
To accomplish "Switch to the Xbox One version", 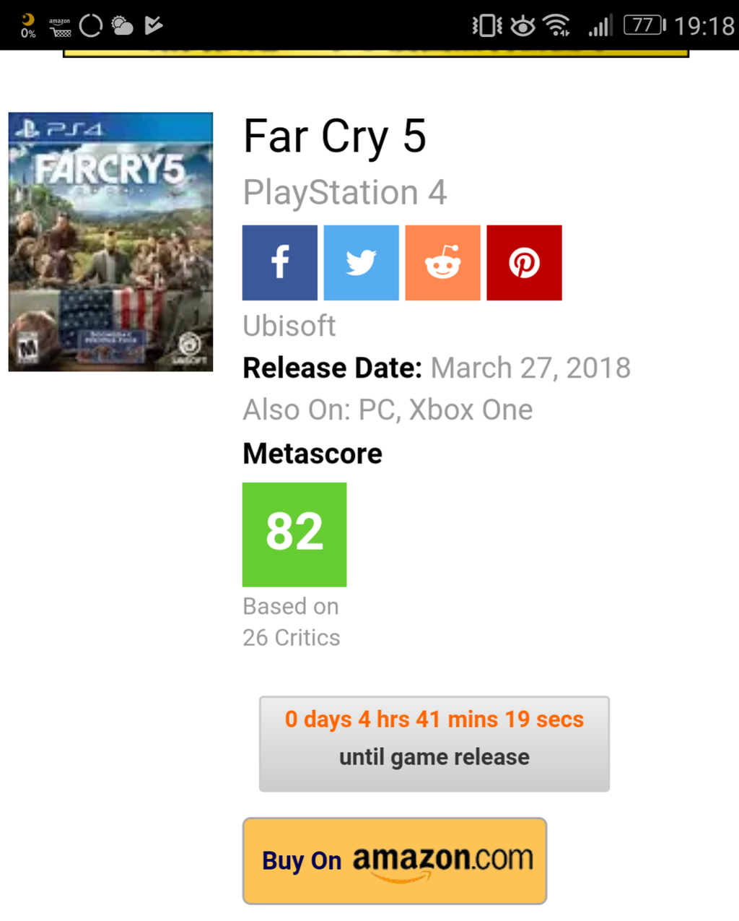I will click(471, 410).
